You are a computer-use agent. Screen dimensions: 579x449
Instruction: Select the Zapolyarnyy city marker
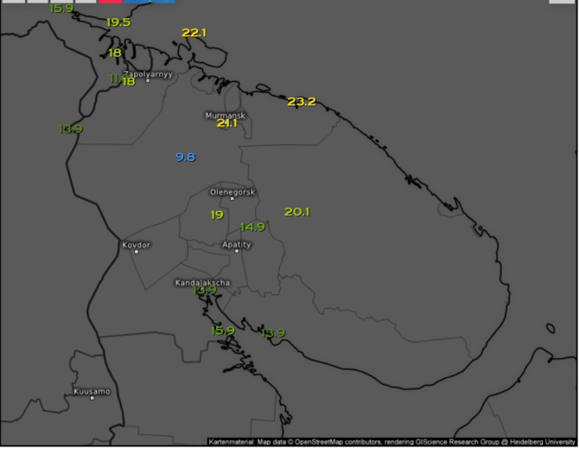click(x=148, y=80)
